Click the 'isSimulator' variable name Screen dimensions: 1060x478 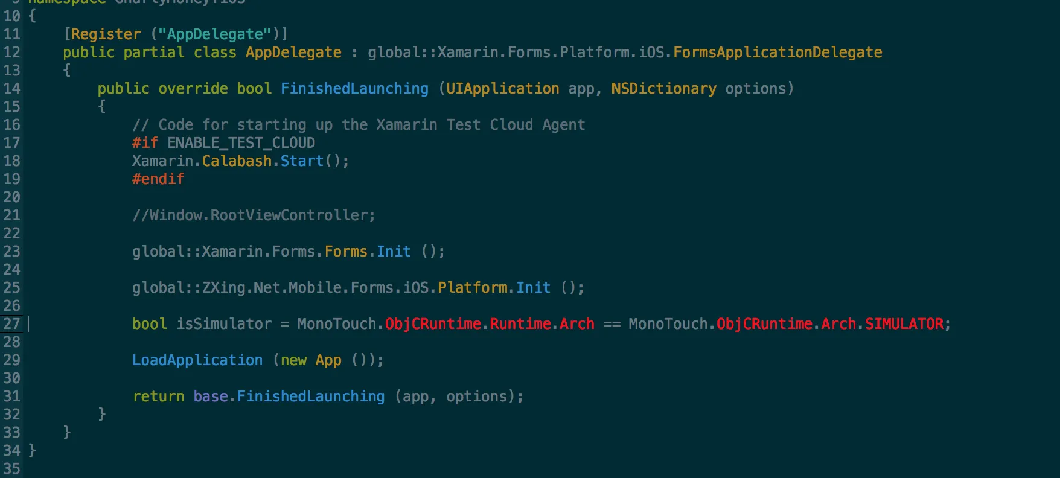point(224,324)
